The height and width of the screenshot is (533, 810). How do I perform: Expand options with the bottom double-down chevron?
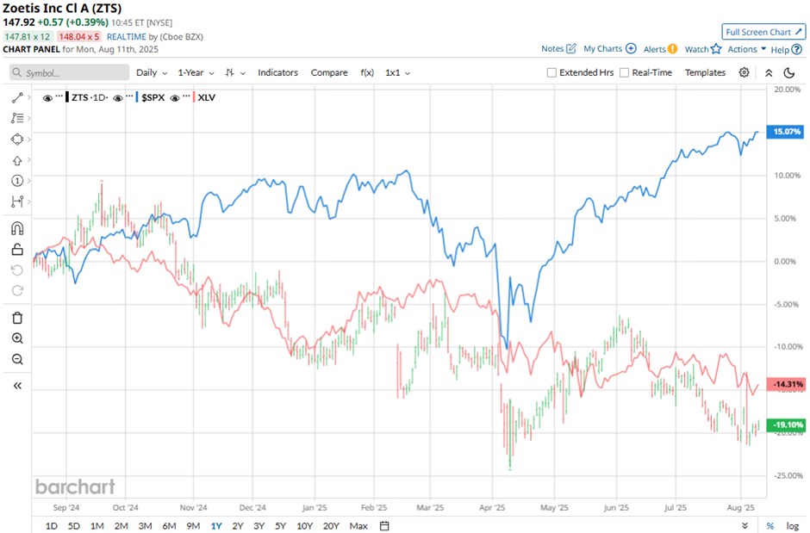[x=745, y=526]
